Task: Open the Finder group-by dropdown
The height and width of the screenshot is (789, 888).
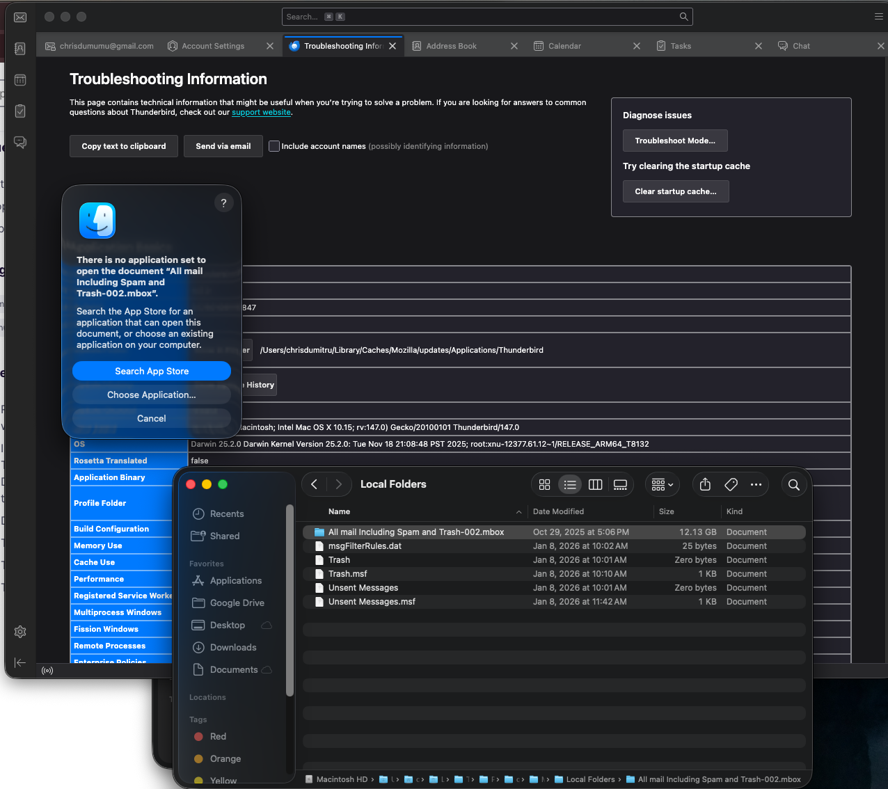Action: 662,485
